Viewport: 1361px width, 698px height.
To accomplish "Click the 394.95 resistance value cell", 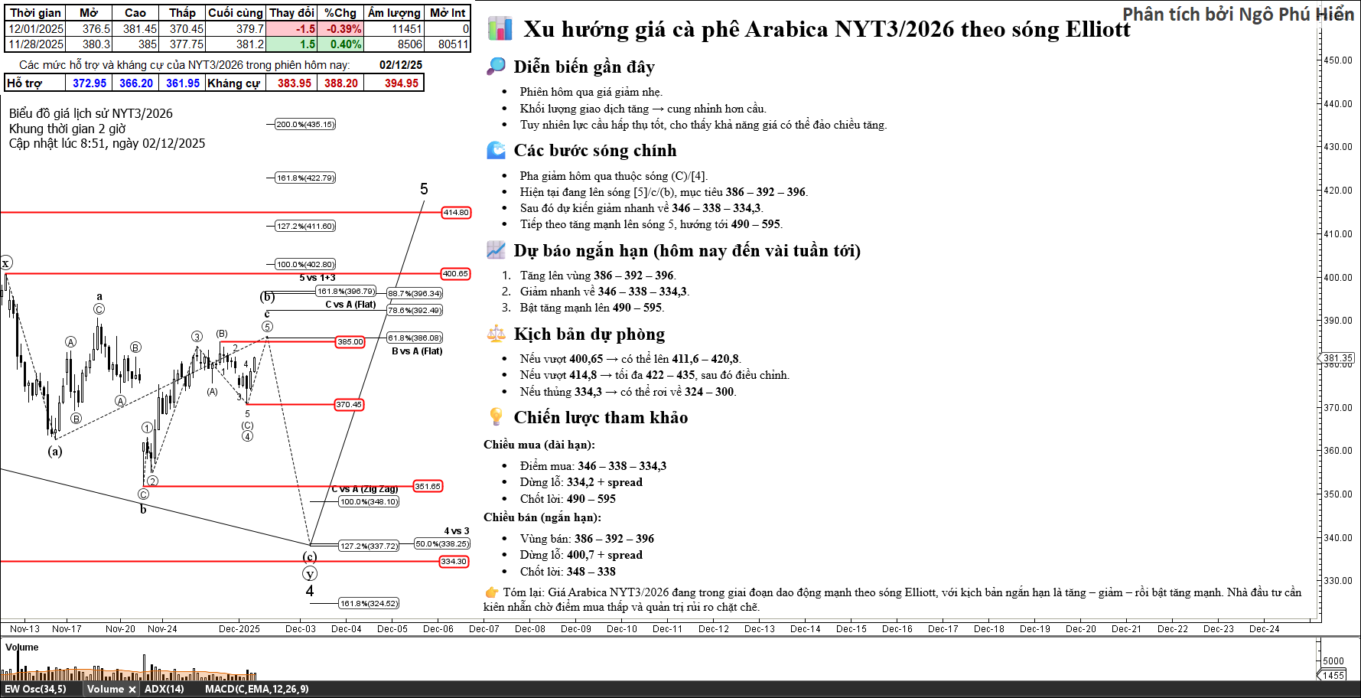I will point(401,83).
